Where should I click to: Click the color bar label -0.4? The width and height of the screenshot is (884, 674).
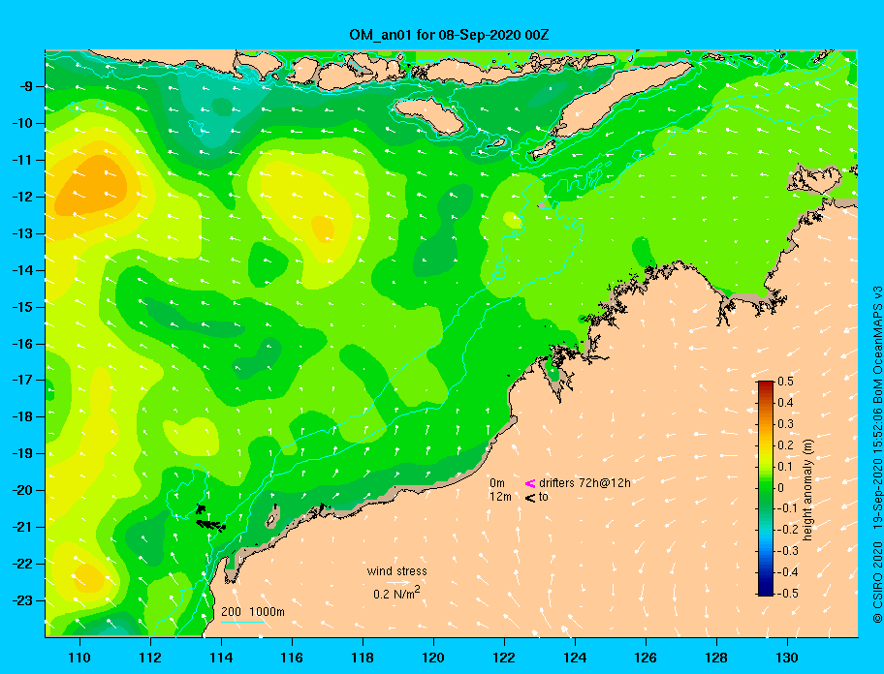click(x=787, y=572)
